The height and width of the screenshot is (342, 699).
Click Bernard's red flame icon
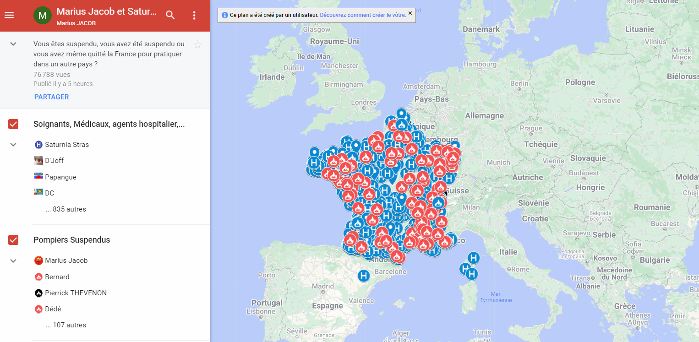(x=38, y=277)
